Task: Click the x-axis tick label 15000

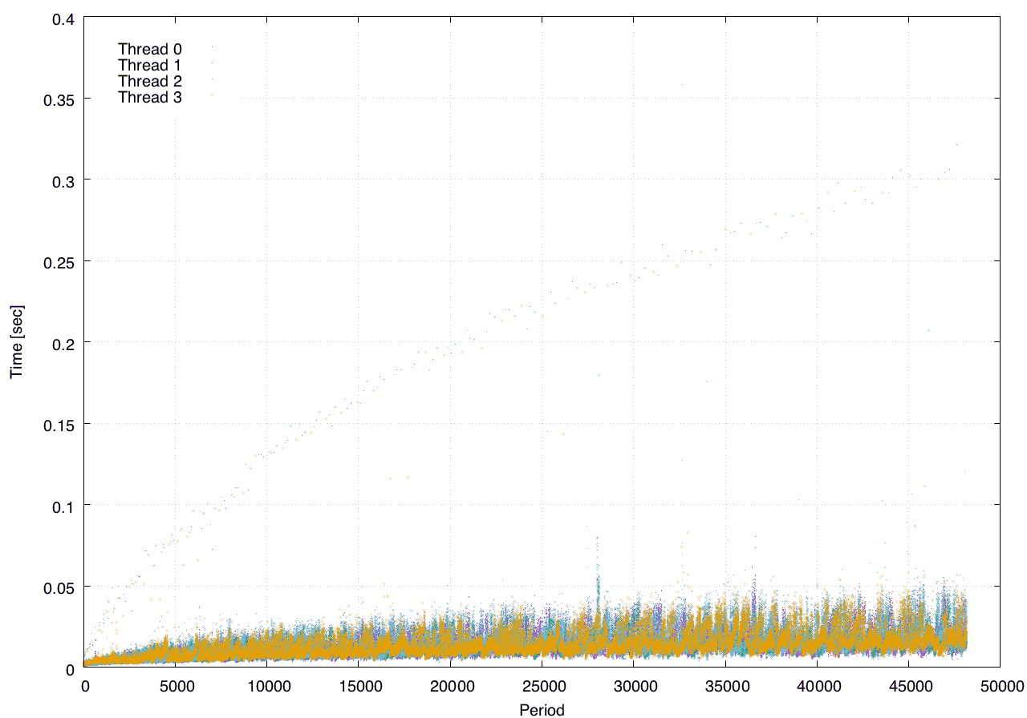Action: tap(359, 686)
